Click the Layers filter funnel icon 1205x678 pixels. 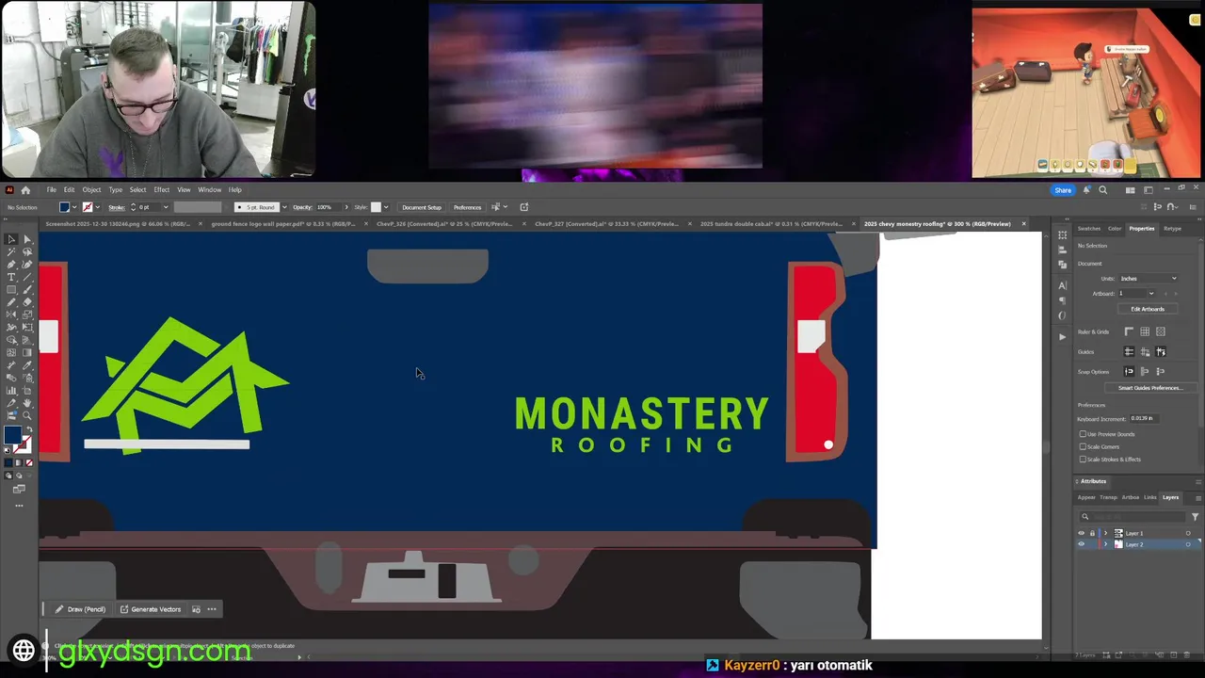click(x=1196, y=516)
